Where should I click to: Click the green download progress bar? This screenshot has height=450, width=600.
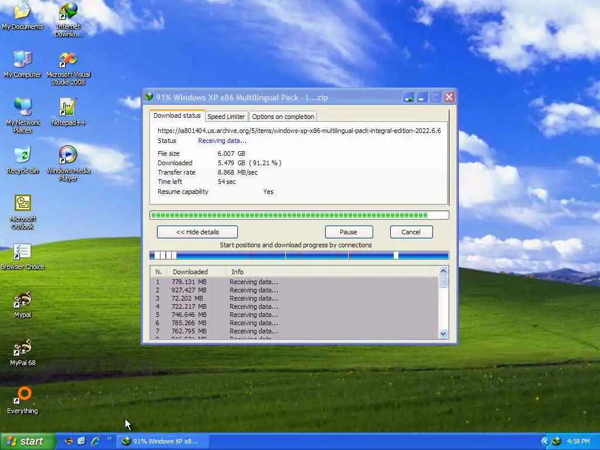tap(299, 215)
